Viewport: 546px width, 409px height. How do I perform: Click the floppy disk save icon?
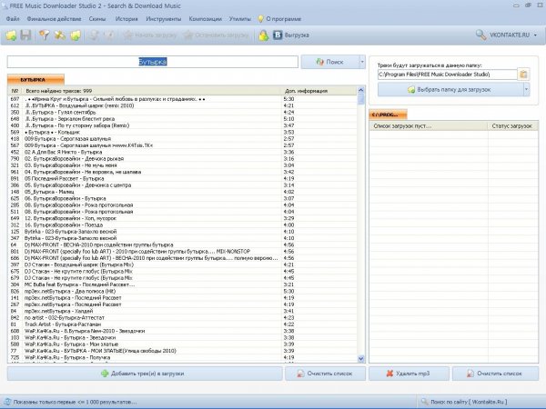(x=25, y=35)
